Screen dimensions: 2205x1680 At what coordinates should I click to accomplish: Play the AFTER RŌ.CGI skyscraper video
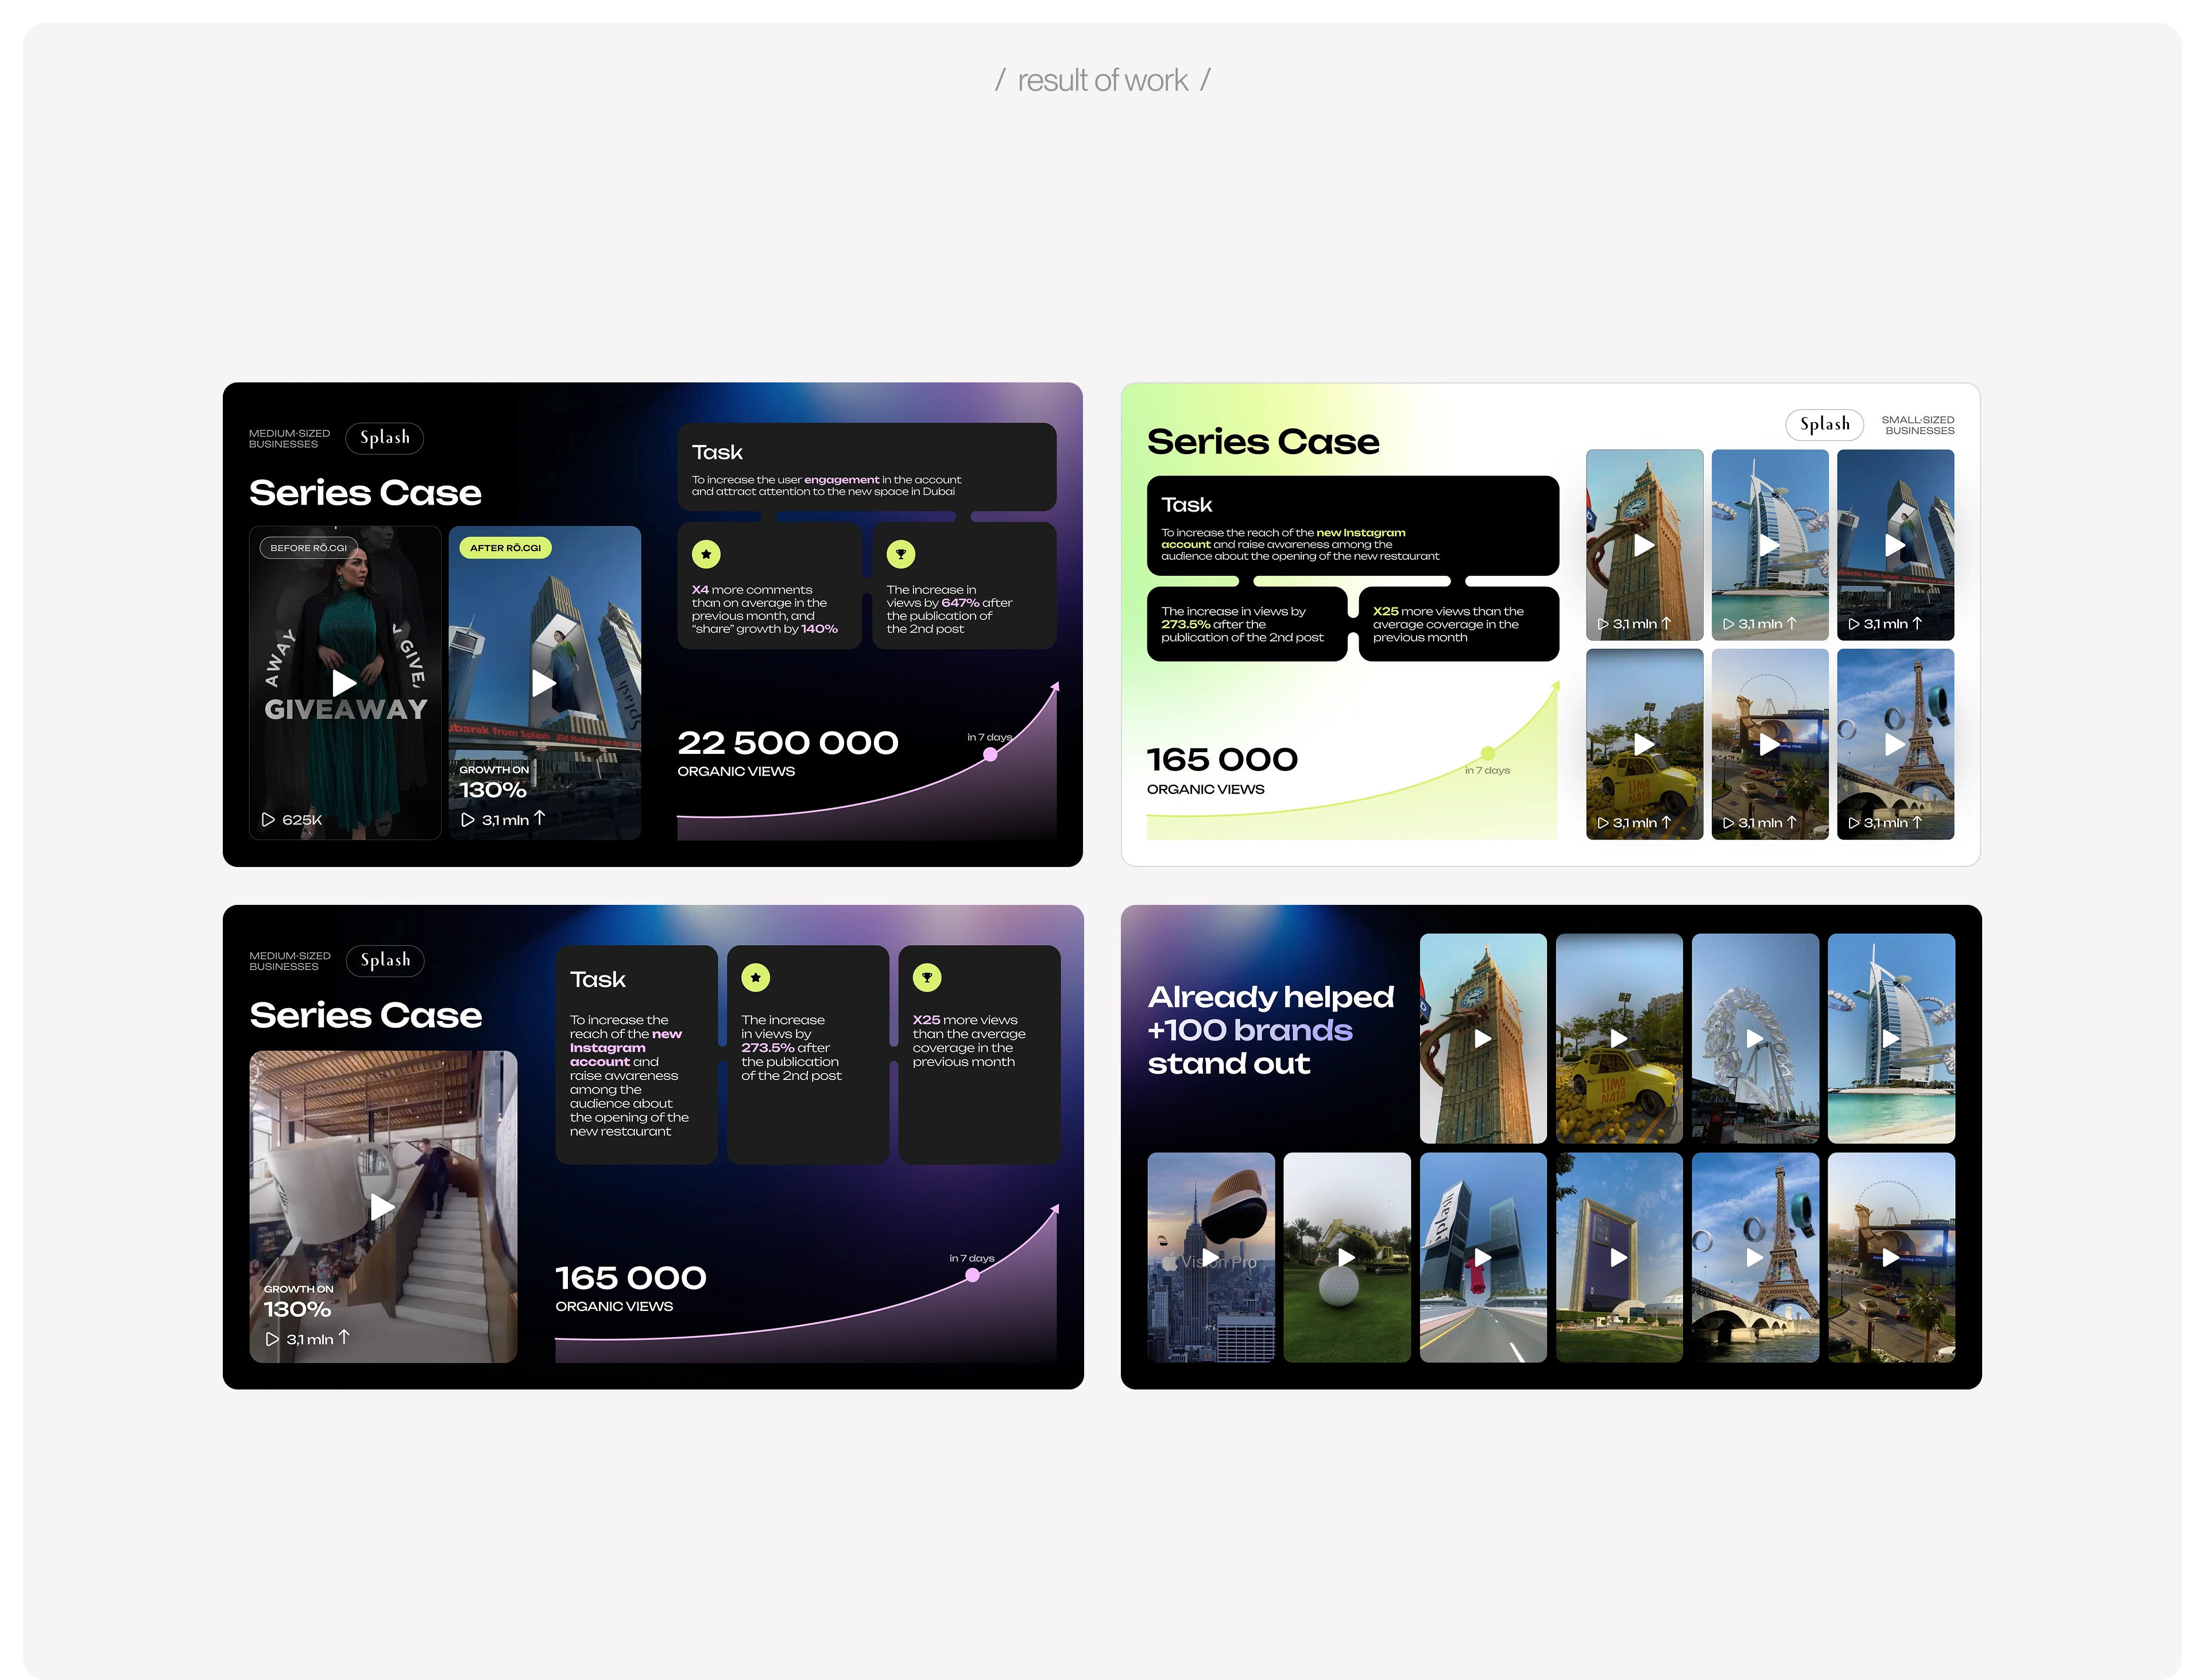tap(543, 683)
